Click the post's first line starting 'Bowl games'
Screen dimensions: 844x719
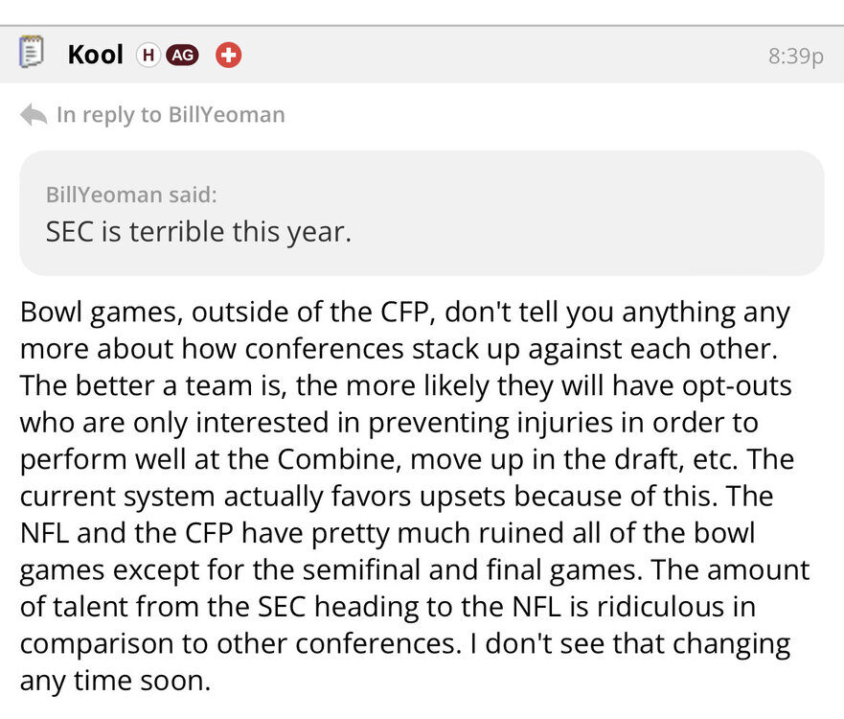point(404,312)
